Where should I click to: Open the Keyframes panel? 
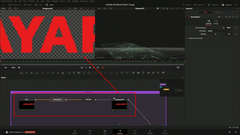tap(199, 5)
